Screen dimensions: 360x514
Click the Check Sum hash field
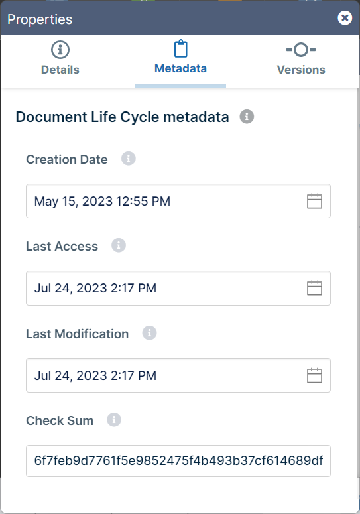[x=178, y=460]
